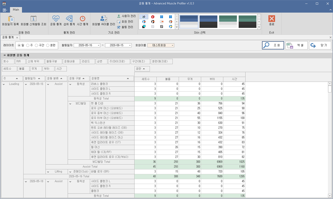Select the last skin icon in top row
The height and width of the screenshot is (199, 333).
click(x=171, y=17)
